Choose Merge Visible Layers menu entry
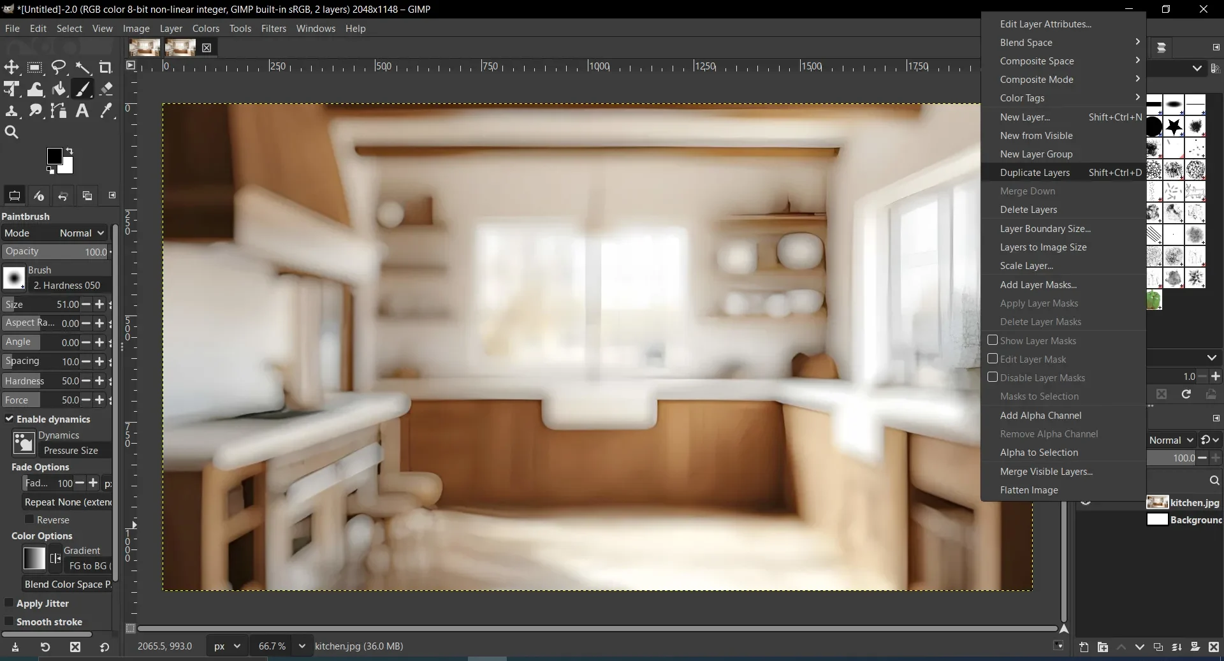 (x=1063, y=471)
